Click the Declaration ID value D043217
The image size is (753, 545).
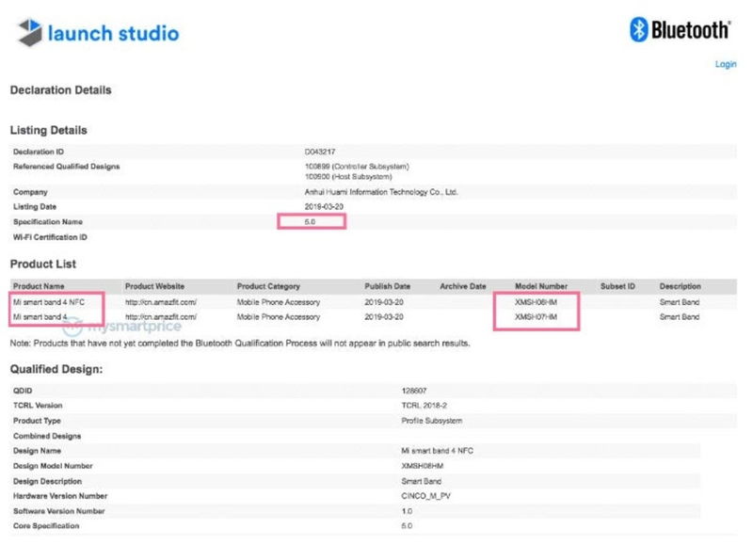[x=320, y=152]
